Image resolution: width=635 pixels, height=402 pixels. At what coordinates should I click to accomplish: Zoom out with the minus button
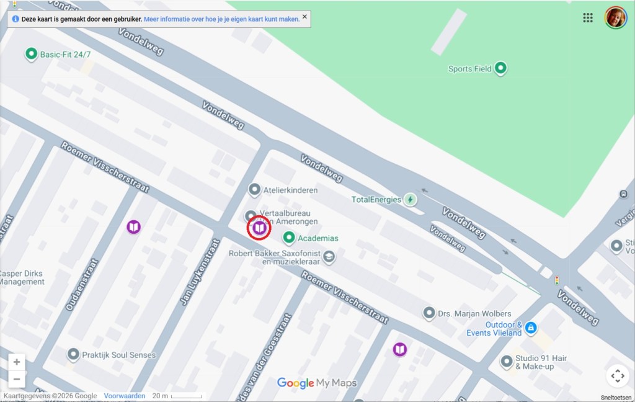17,379
